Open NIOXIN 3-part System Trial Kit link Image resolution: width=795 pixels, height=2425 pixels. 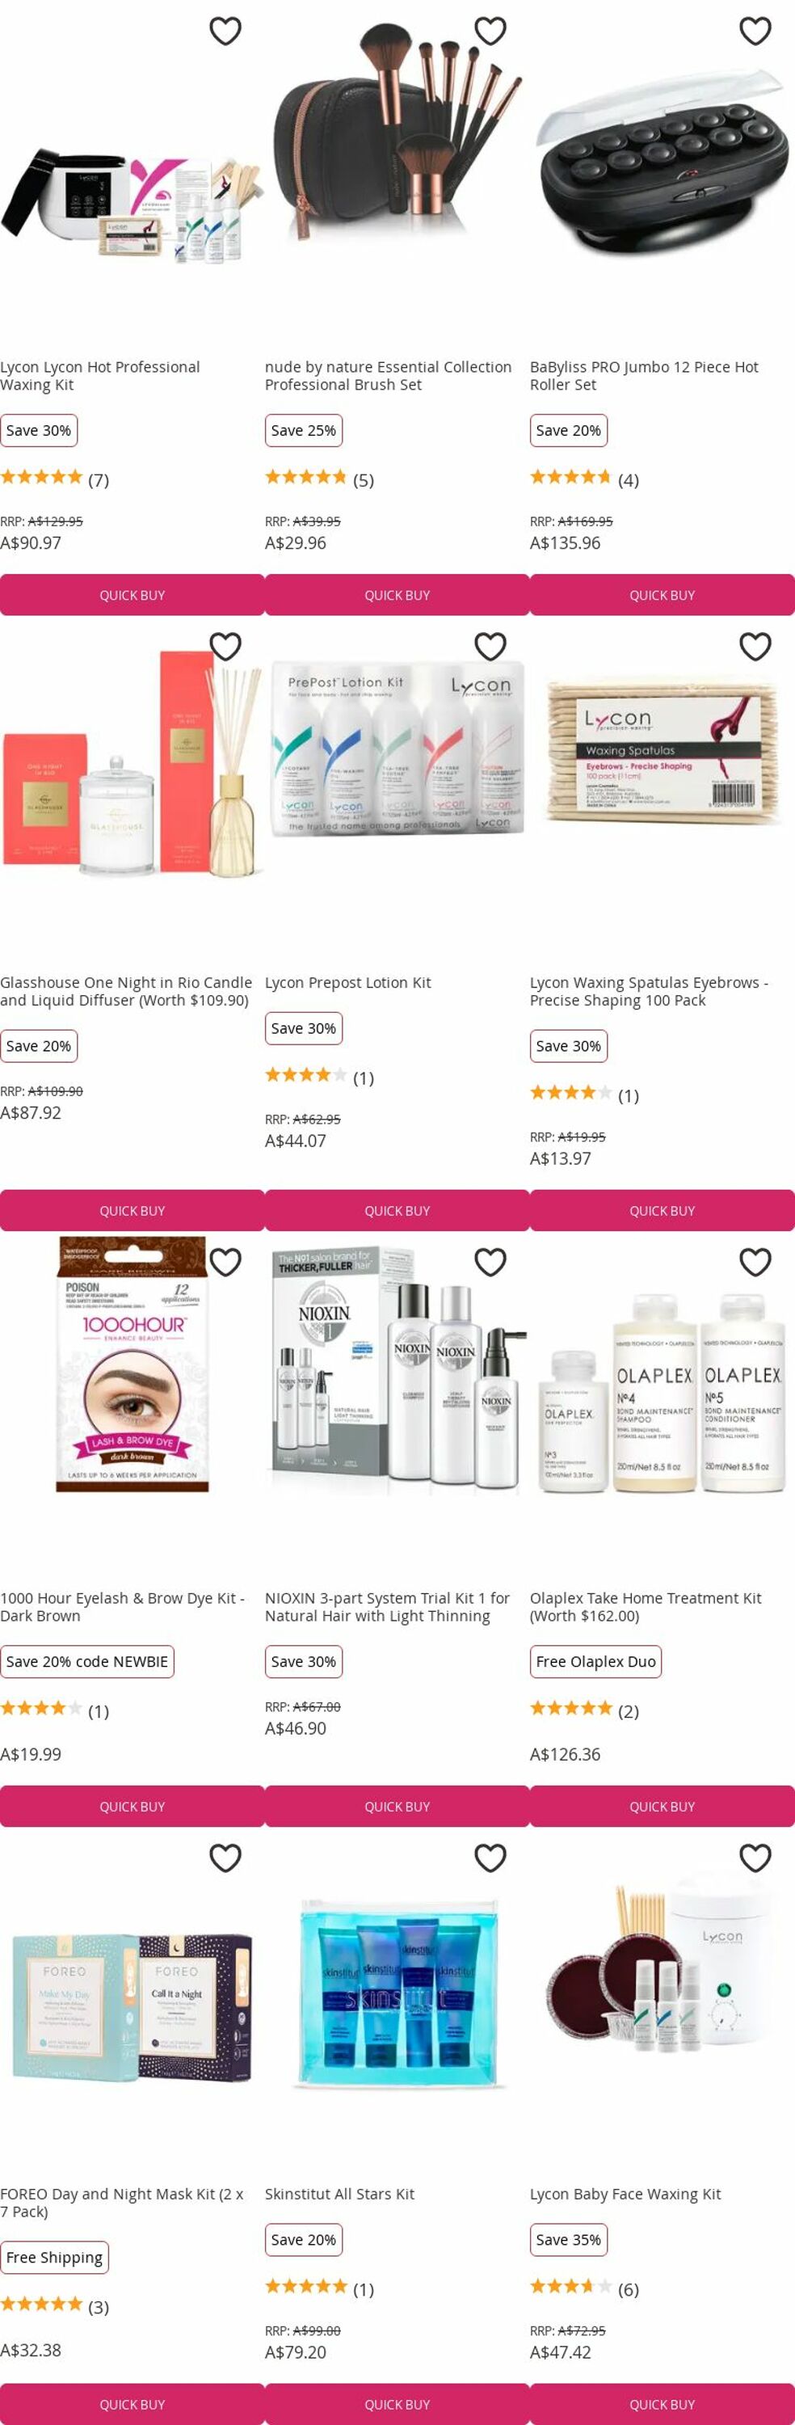(387, 1607)
